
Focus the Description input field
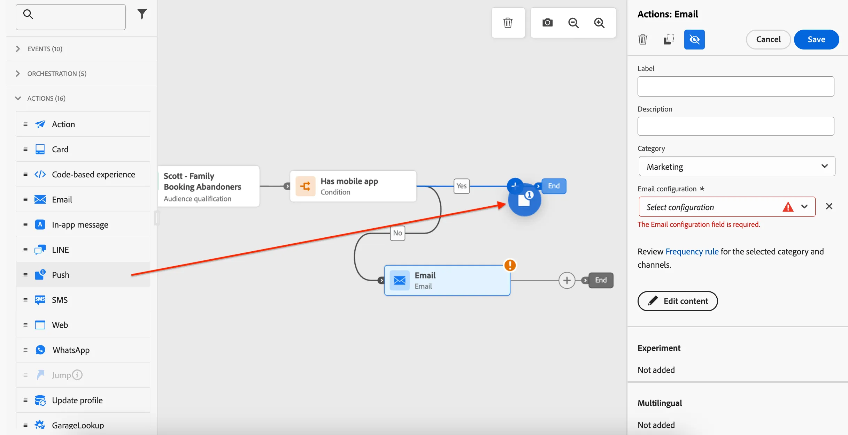click(x=736, y=126)
